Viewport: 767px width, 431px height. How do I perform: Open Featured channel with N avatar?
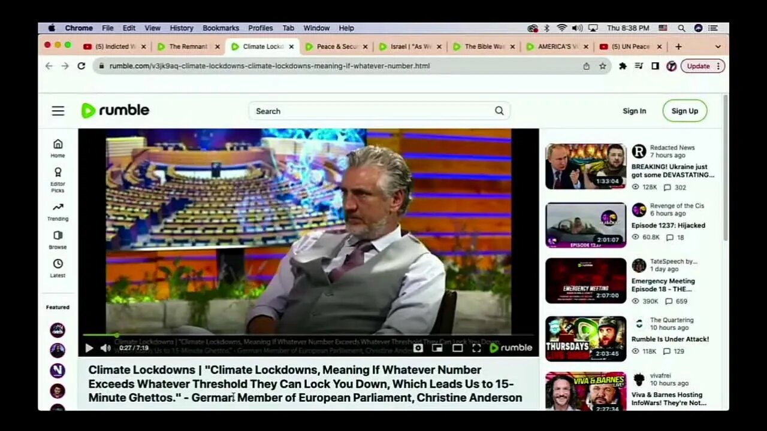[58, 371]
